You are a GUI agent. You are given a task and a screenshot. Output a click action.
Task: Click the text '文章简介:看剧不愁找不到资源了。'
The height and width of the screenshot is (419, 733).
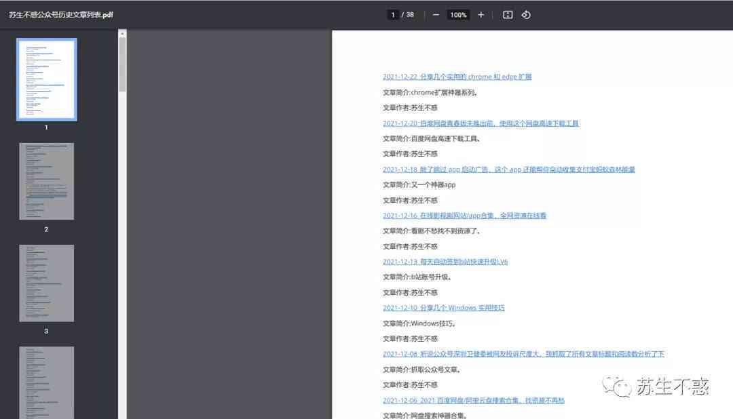432,231
